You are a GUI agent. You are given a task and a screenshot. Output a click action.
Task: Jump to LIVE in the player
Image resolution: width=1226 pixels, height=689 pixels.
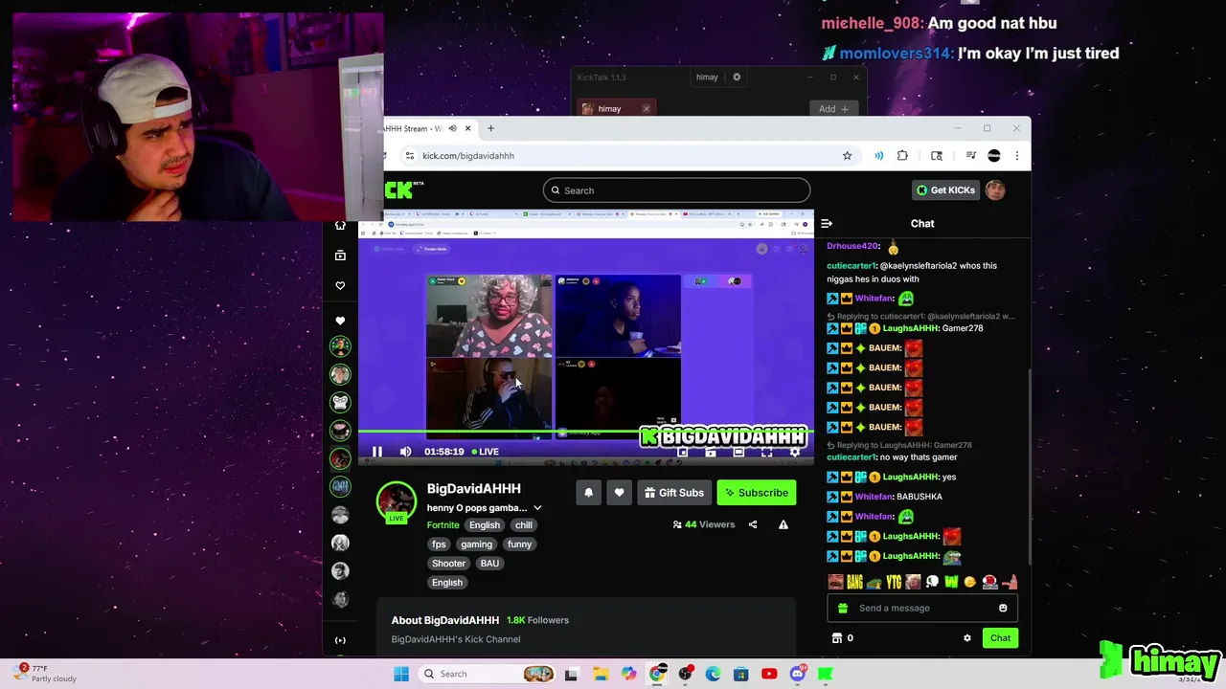click(485, 452)
